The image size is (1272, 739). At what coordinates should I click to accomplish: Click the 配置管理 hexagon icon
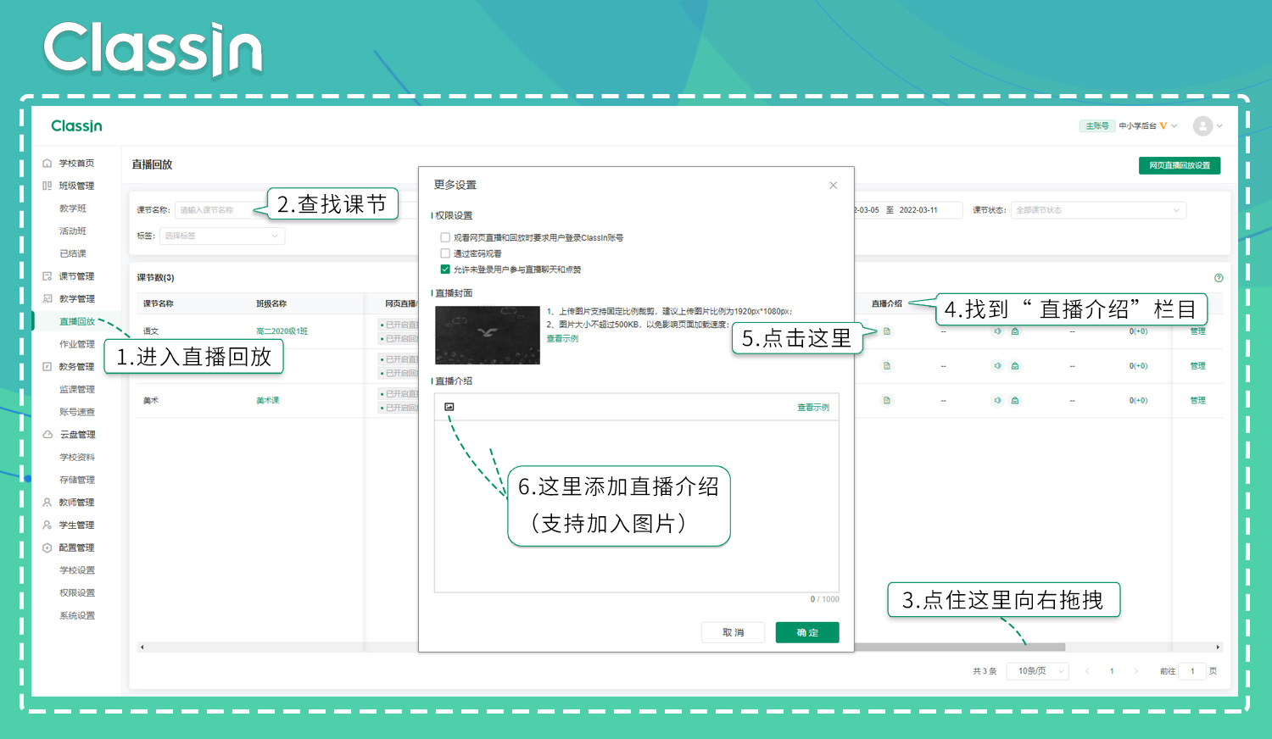click(47, 547)
